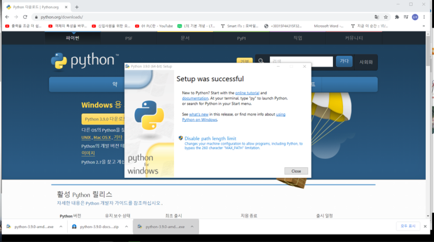This screenshot has height=242, width=434.
Task: Click the 지원 종료 column header
Action: 249,216
